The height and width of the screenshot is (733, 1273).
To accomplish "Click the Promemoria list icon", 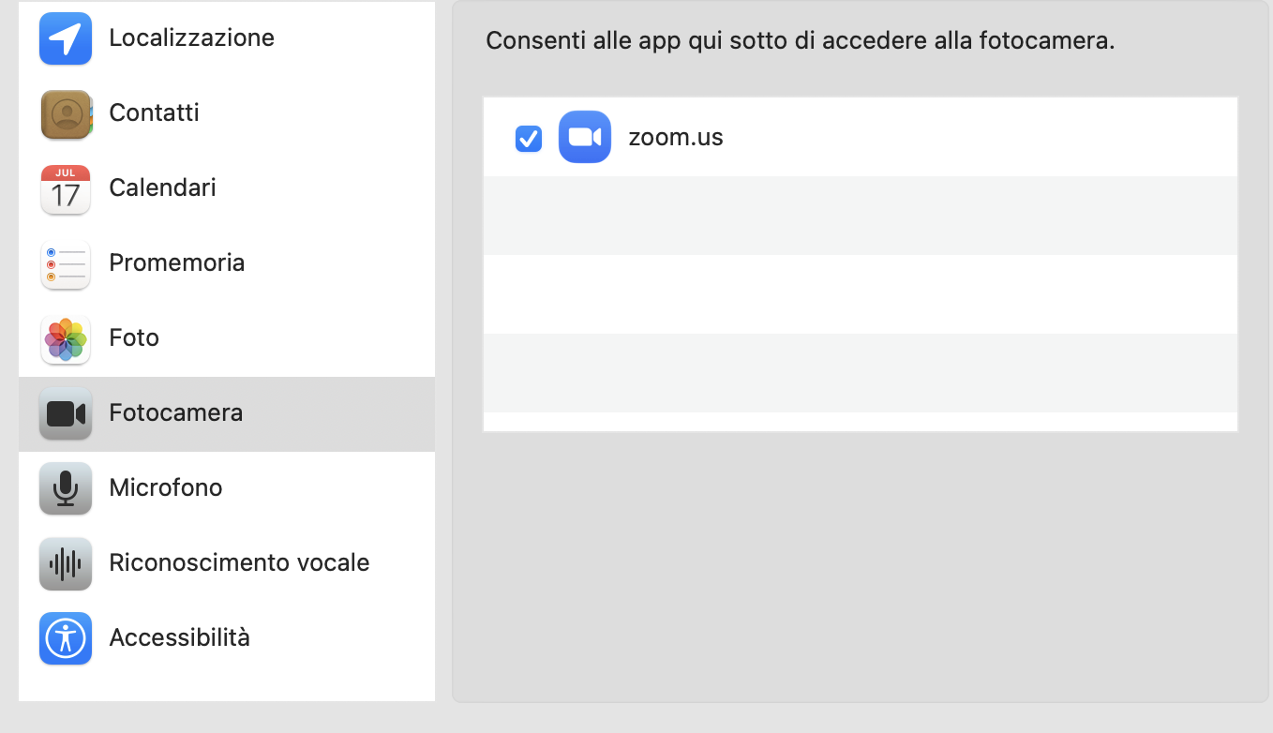I will (66, 264).
